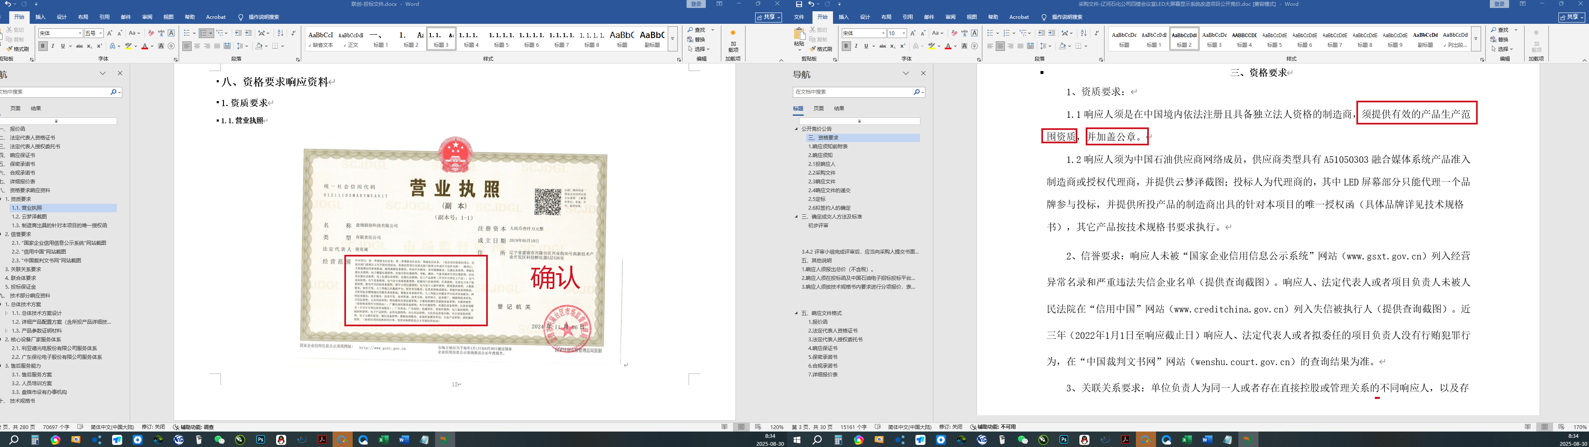This screenshot has height=447, width=1589.
Task: Apply yellow text highlight in 采购文件 window
Action: click(x=932, y=46)
